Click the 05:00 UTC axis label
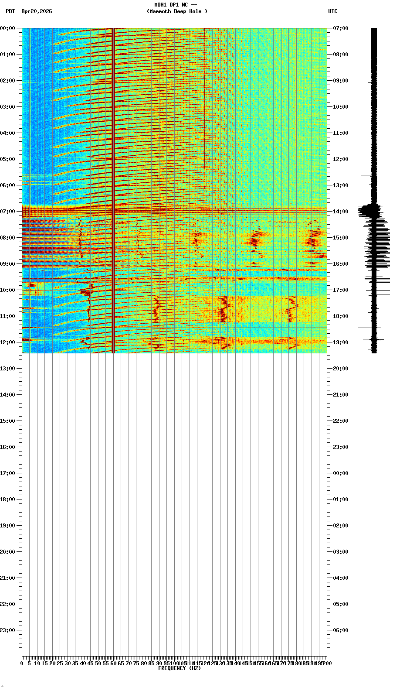Image resolution: width=393 pixels, height=691 pixels. click(x=341, y=604)
